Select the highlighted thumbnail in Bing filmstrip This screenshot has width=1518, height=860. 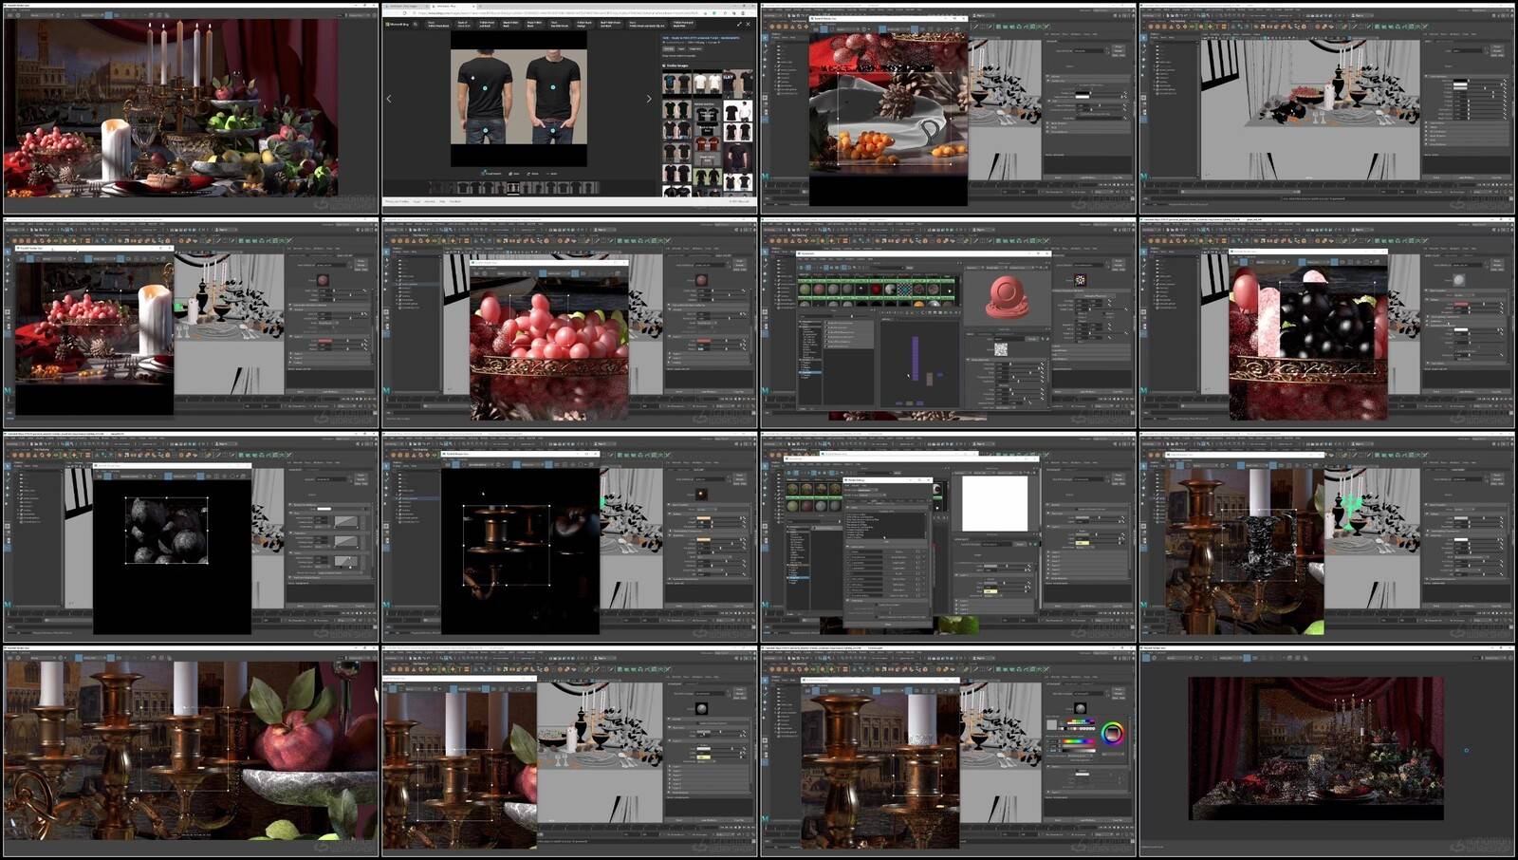tap(513, 188)
